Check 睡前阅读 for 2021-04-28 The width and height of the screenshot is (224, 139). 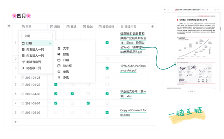(107, 77)
